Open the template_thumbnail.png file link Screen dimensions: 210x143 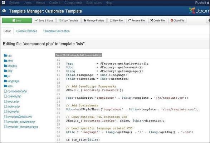(x=23, y=127)
